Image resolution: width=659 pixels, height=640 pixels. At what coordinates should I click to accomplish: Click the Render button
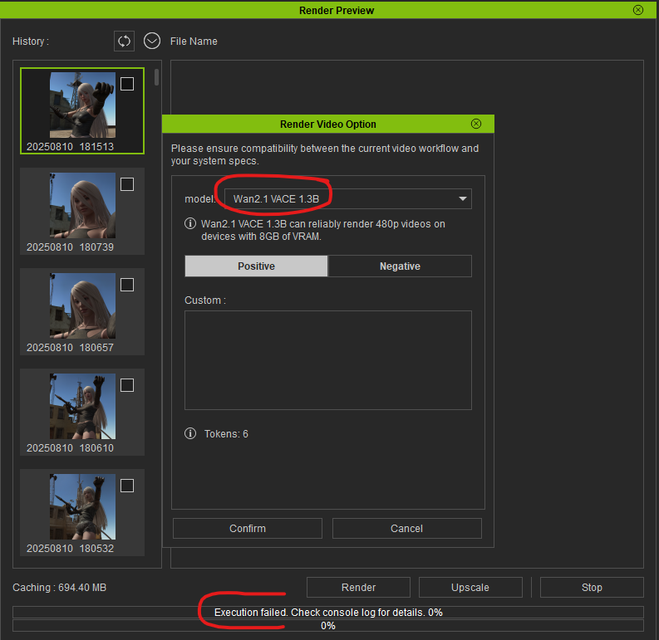click(x=358, y=587)
